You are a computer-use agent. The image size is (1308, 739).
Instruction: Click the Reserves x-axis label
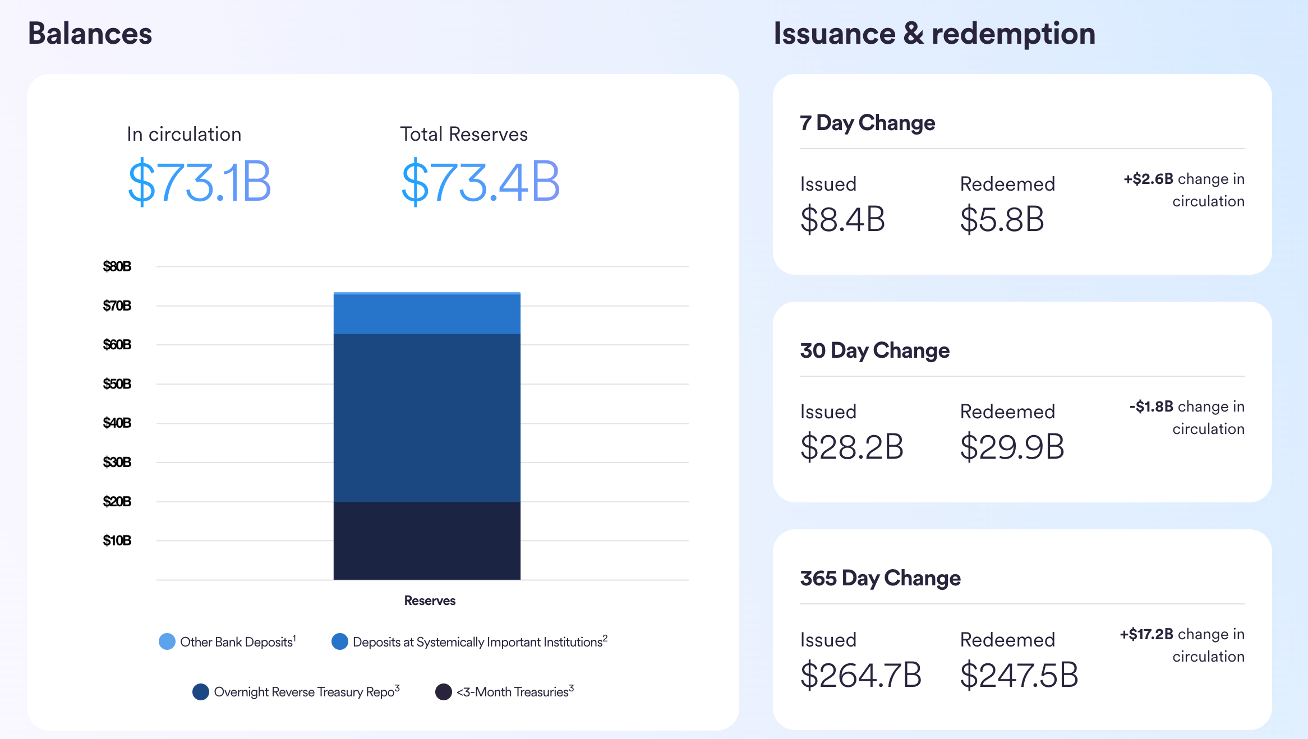(x=430, y=601)
